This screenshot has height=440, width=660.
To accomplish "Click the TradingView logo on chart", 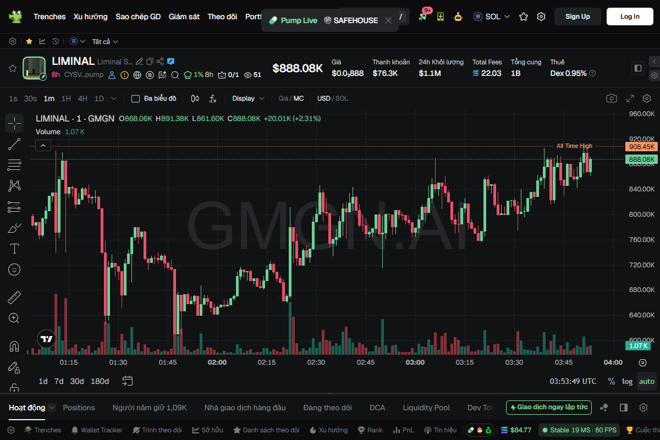I will click(46, 339).
